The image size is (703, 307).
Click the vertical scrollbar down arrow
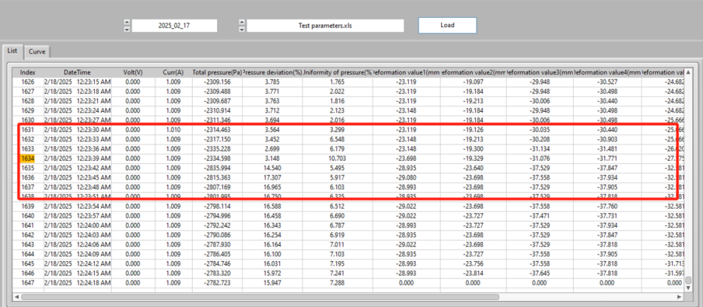click(689, 287)
